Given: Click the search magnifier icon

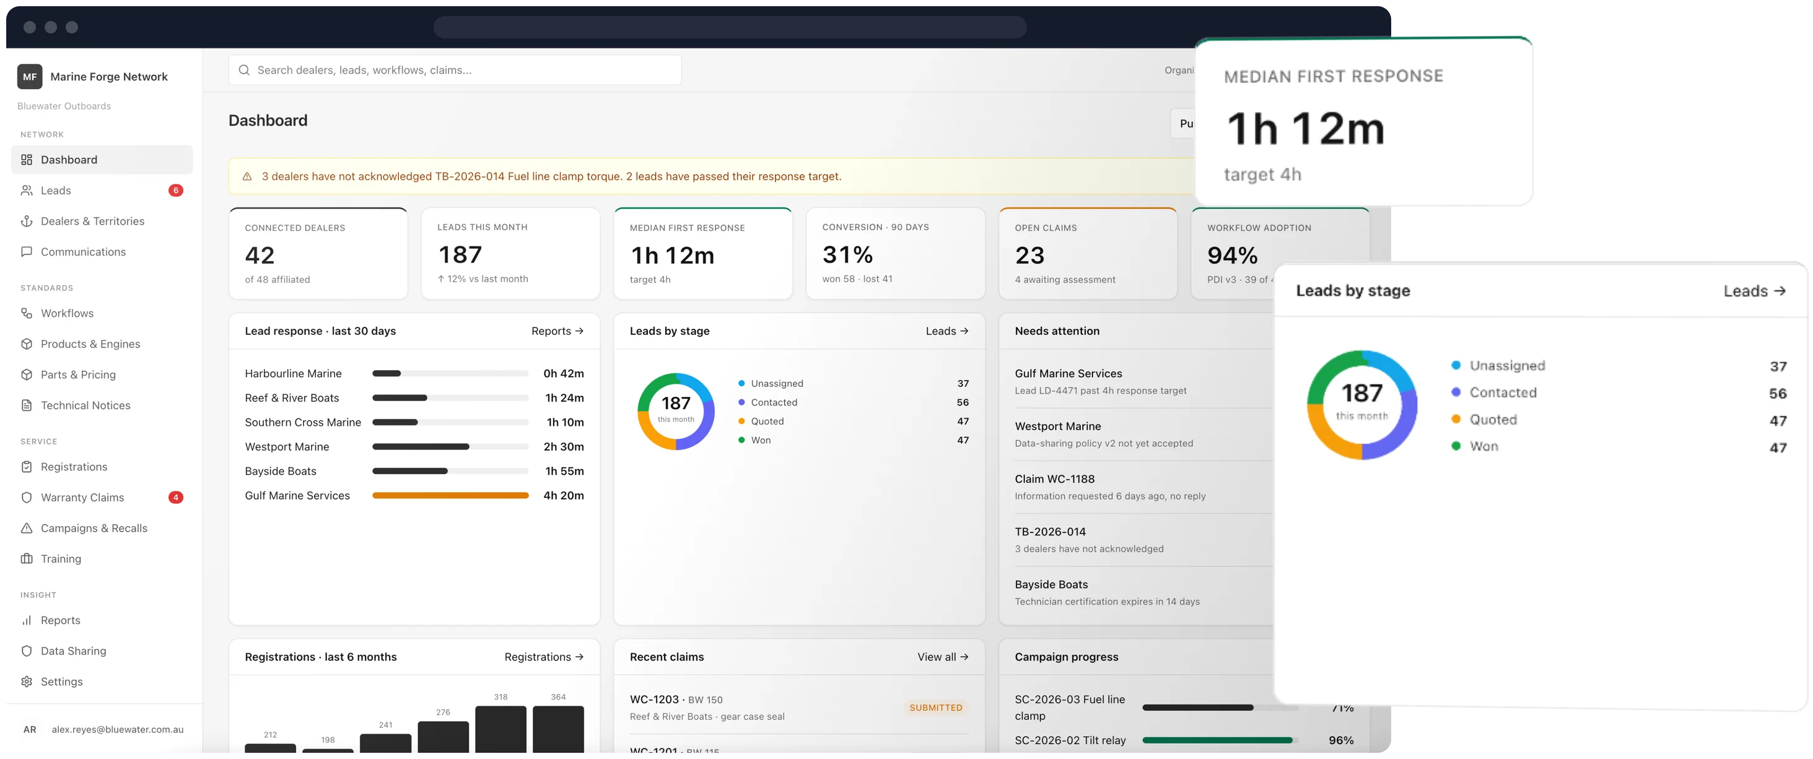Looking at the screenshot, I should point(244,71).
